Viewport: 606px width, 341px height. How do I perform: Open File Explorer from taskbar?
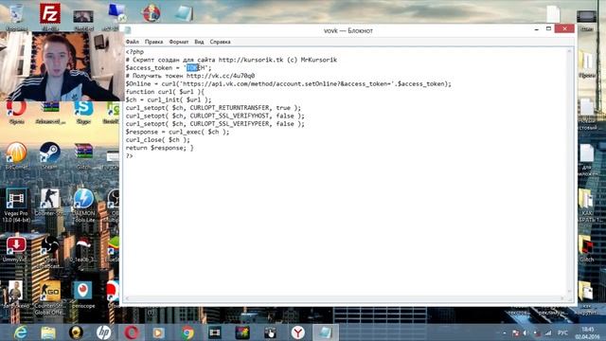point(48,332)
